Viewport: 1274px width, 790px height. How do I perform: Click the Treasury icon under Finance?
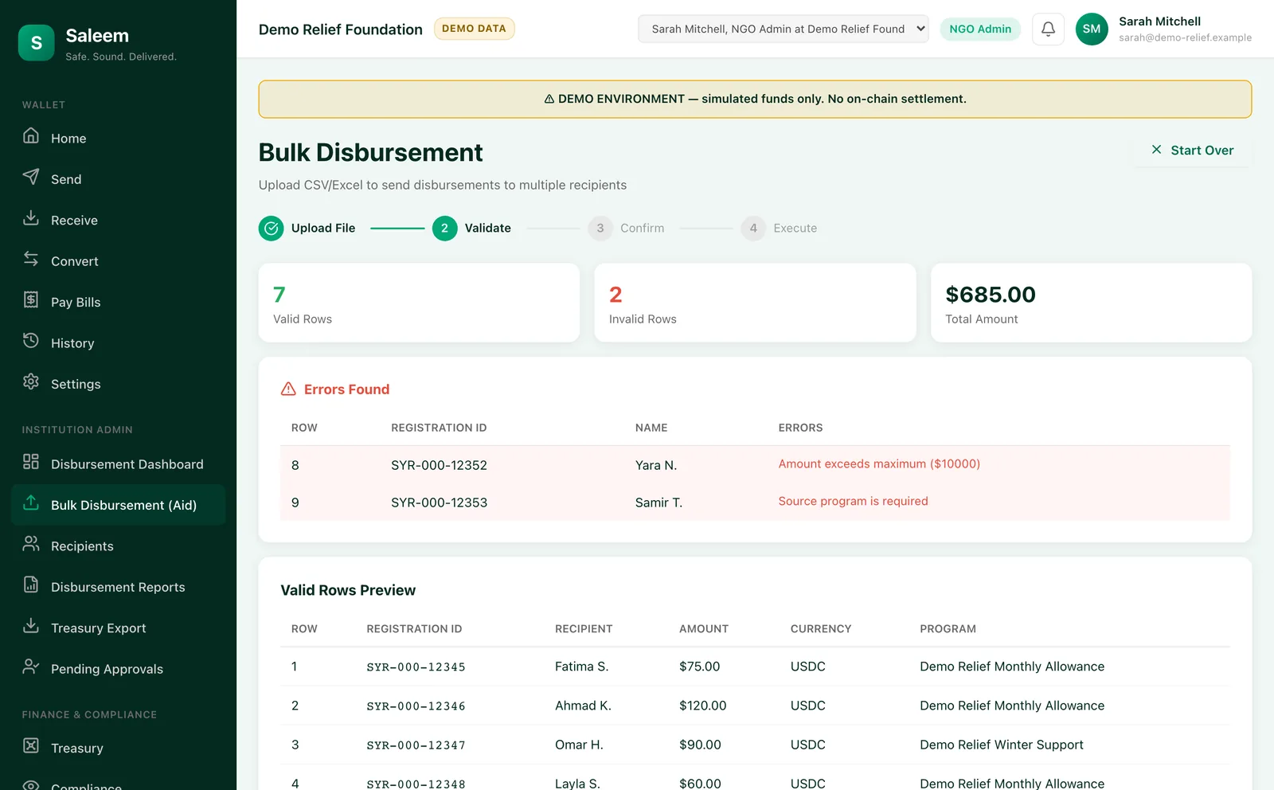tap(31, 746)
